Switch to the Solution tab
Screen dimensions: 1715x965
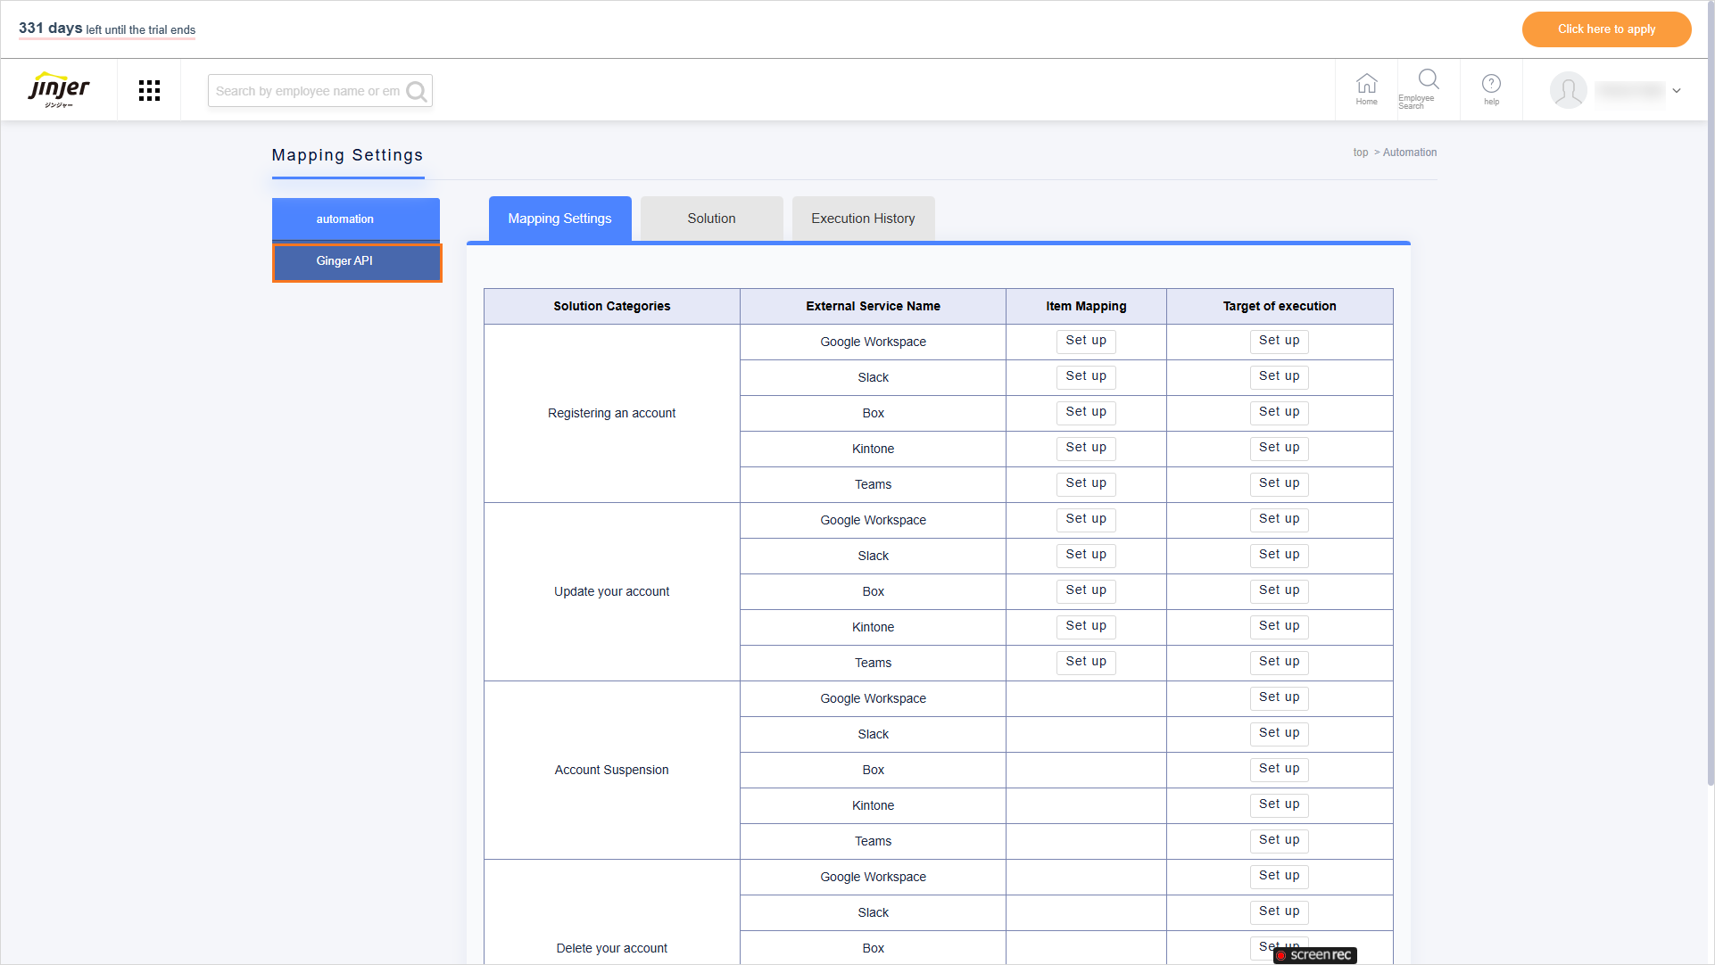(711, 219)
